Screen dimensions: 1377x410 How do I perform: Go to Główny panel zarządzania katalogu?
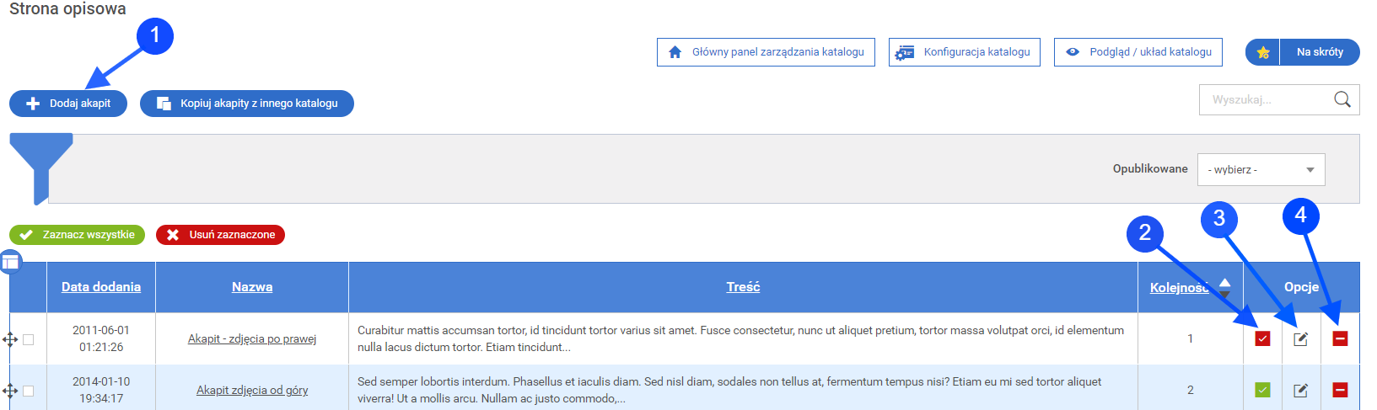pos(766,52)
